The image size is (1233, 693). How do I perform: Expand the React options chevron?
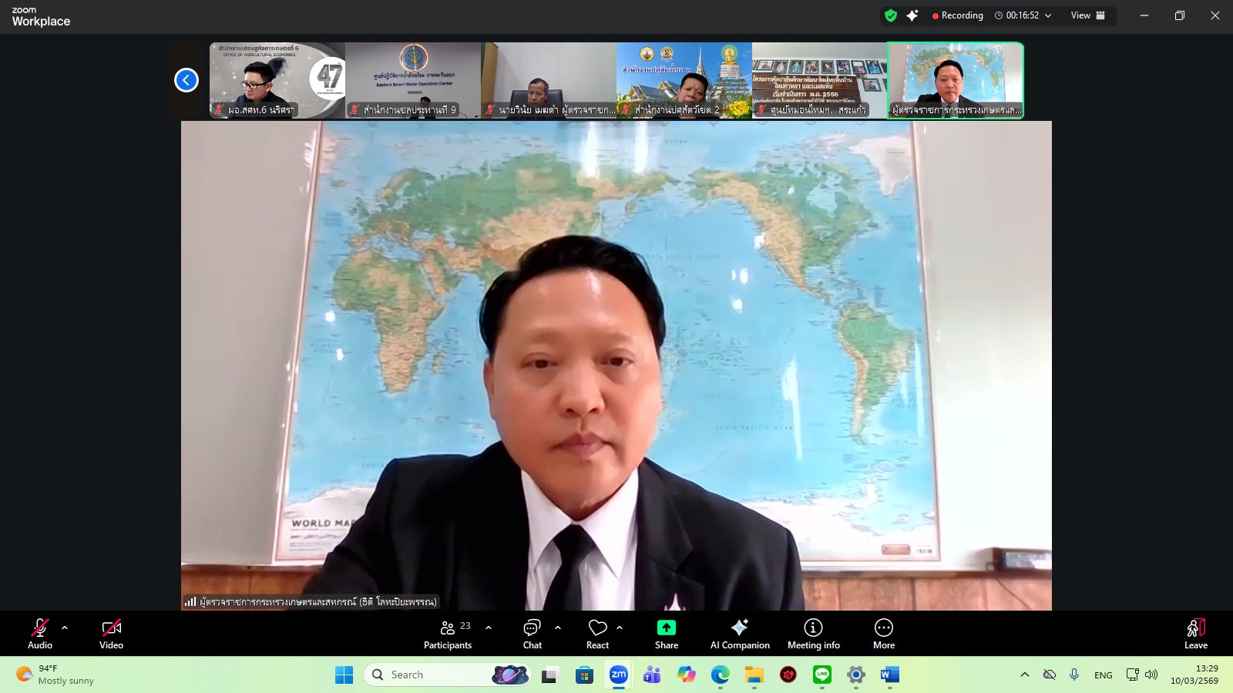(x=620, y=628)
